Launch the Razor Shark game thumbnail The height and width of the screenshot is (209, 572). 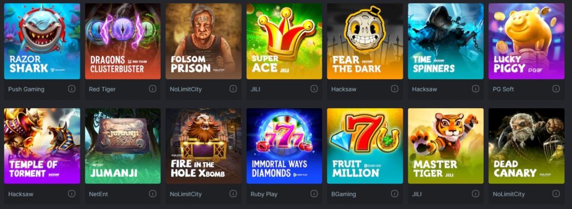pos(42,41)
